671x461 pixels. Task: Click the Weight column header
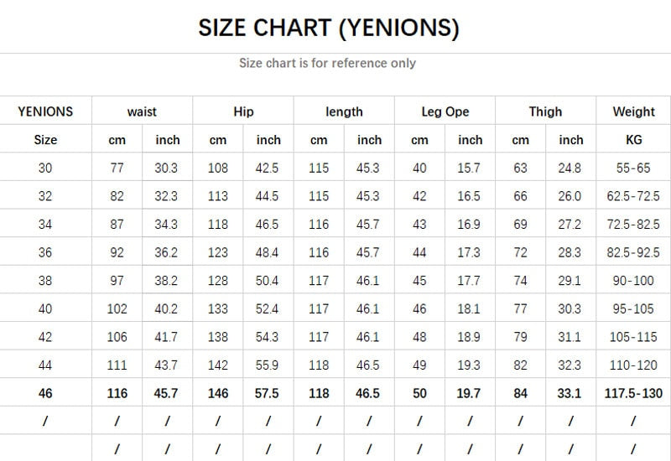pos(633,111)
